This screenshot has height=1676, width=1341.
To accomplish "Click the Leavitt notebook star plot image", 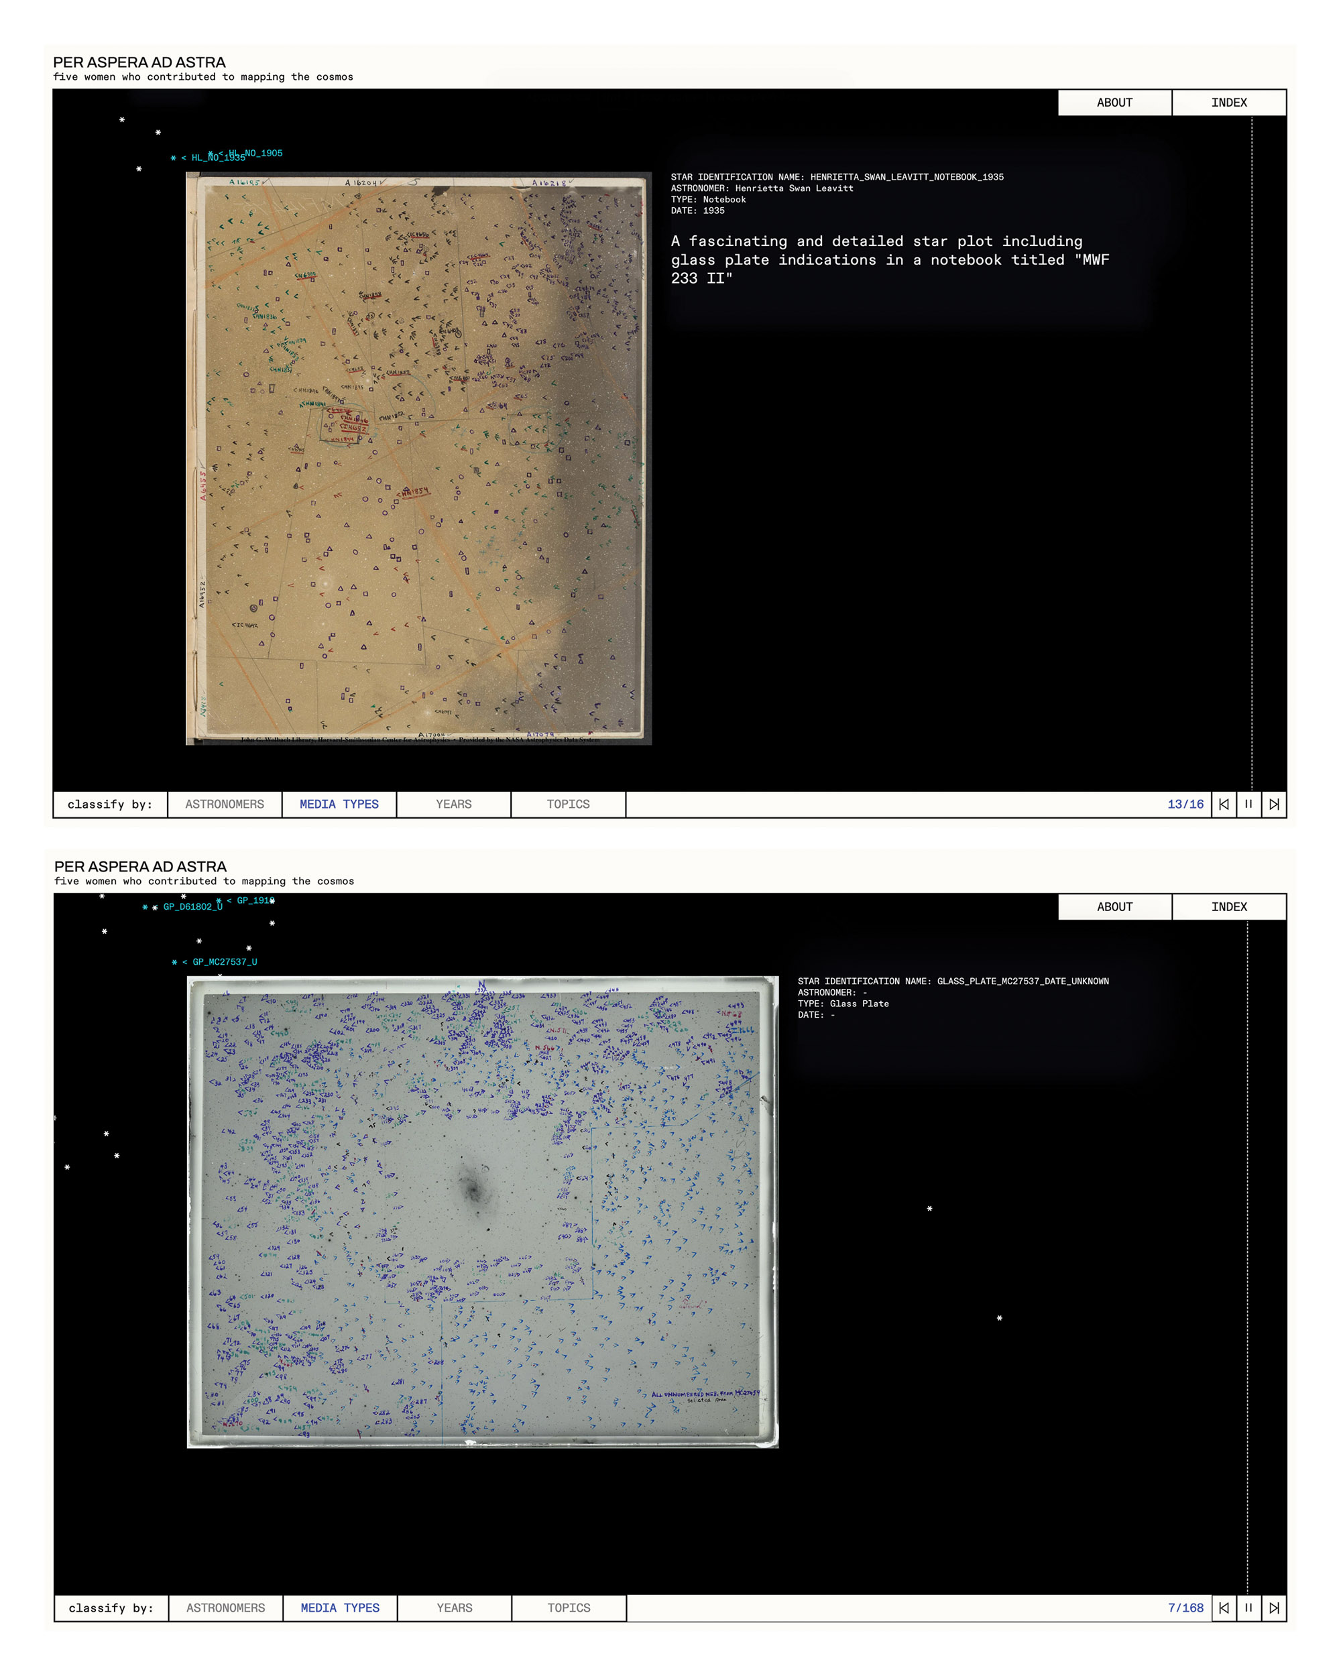I will tap(418, 458).
